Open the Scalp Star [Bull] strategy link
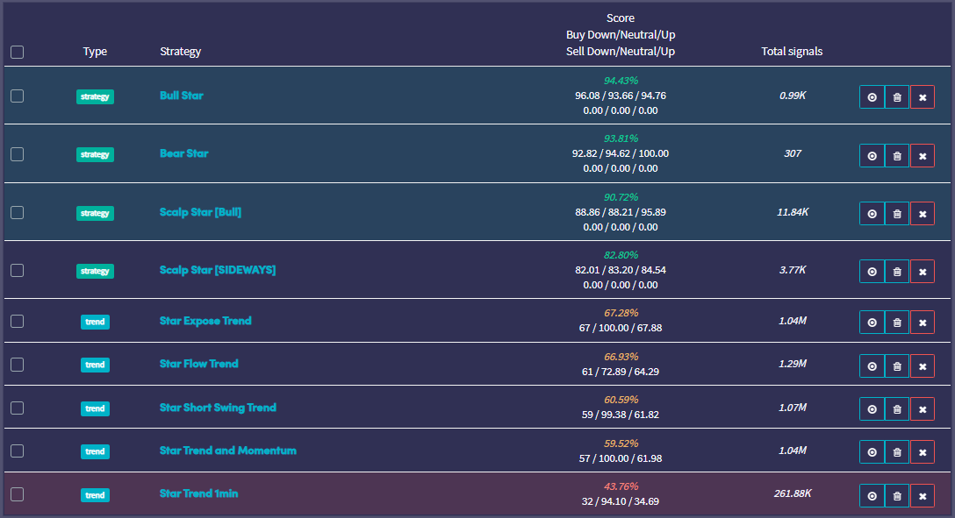 click(200, 212)
